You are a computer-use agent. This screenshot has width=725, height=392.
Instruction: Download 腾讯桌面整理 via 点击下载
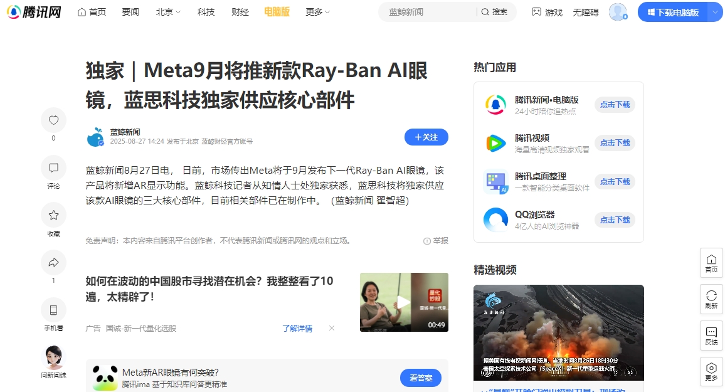coord(615,182)
